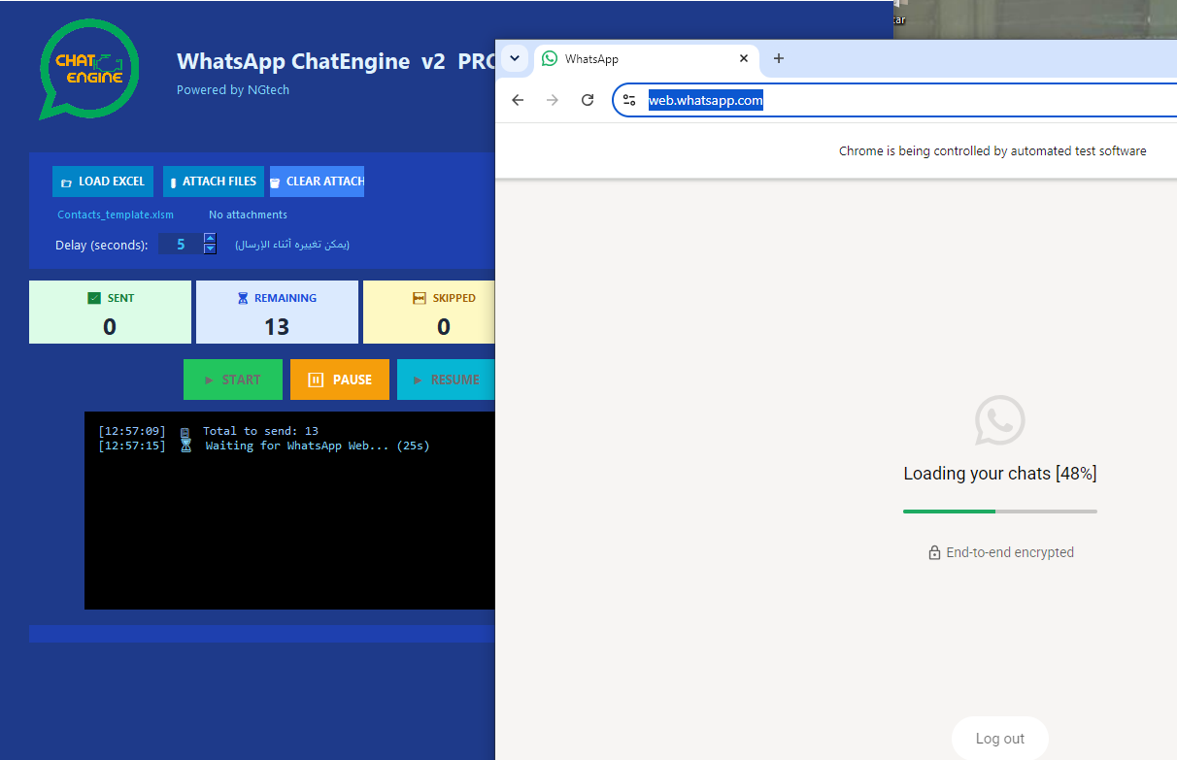Click the LOAD EXCEL button

click(102, 182)
